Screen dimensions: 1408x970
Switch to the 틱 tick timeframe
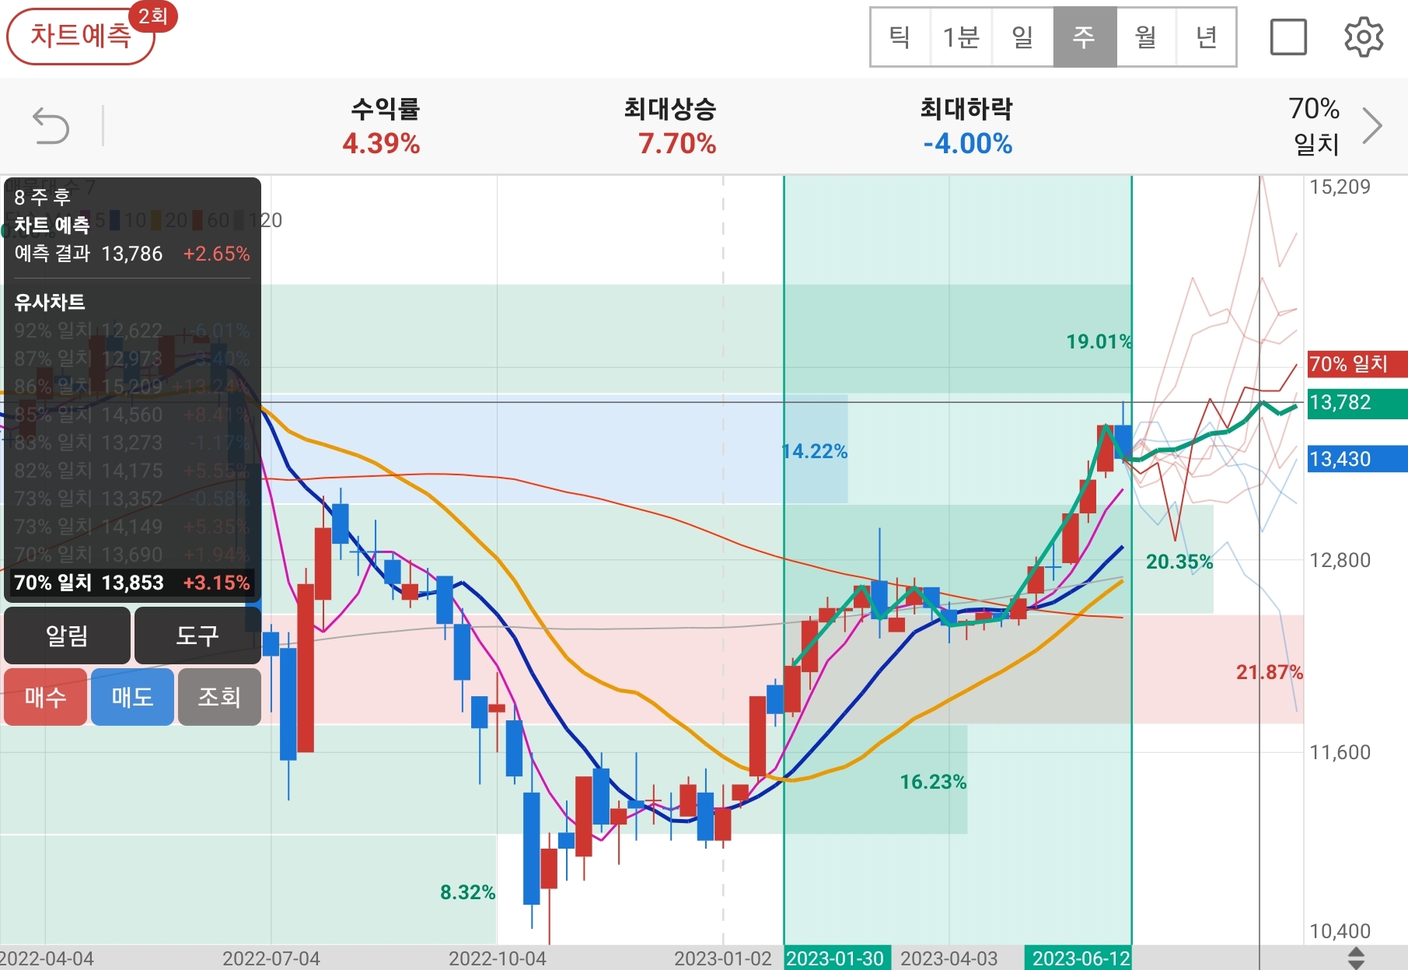coord(900,37)
